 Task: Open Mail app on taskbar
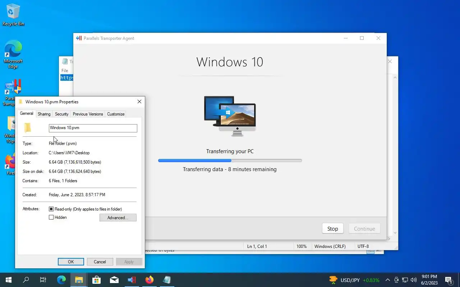tap(114, 280)
